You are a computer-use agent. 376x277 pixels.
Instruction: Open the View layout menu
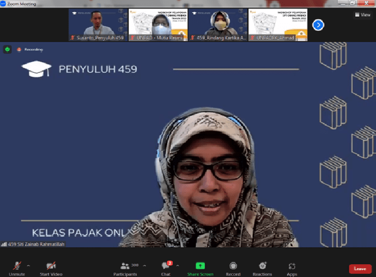pos(362,15)
